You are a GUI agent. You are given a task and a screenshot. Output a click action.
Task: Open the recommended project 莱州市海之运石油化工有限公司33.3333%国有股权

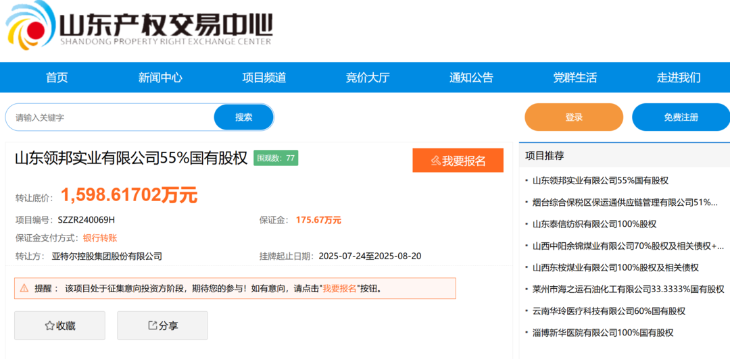coord(628,289)
